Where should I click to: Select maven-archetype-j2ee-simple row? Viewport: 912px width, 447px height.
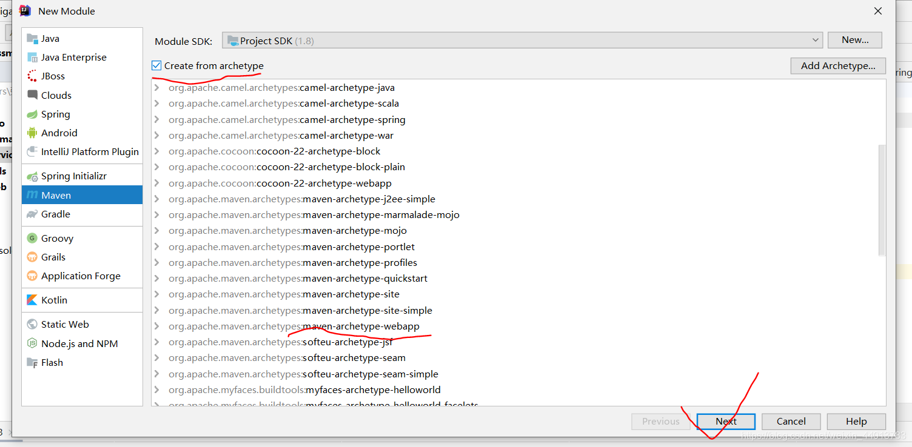point(518,199)
